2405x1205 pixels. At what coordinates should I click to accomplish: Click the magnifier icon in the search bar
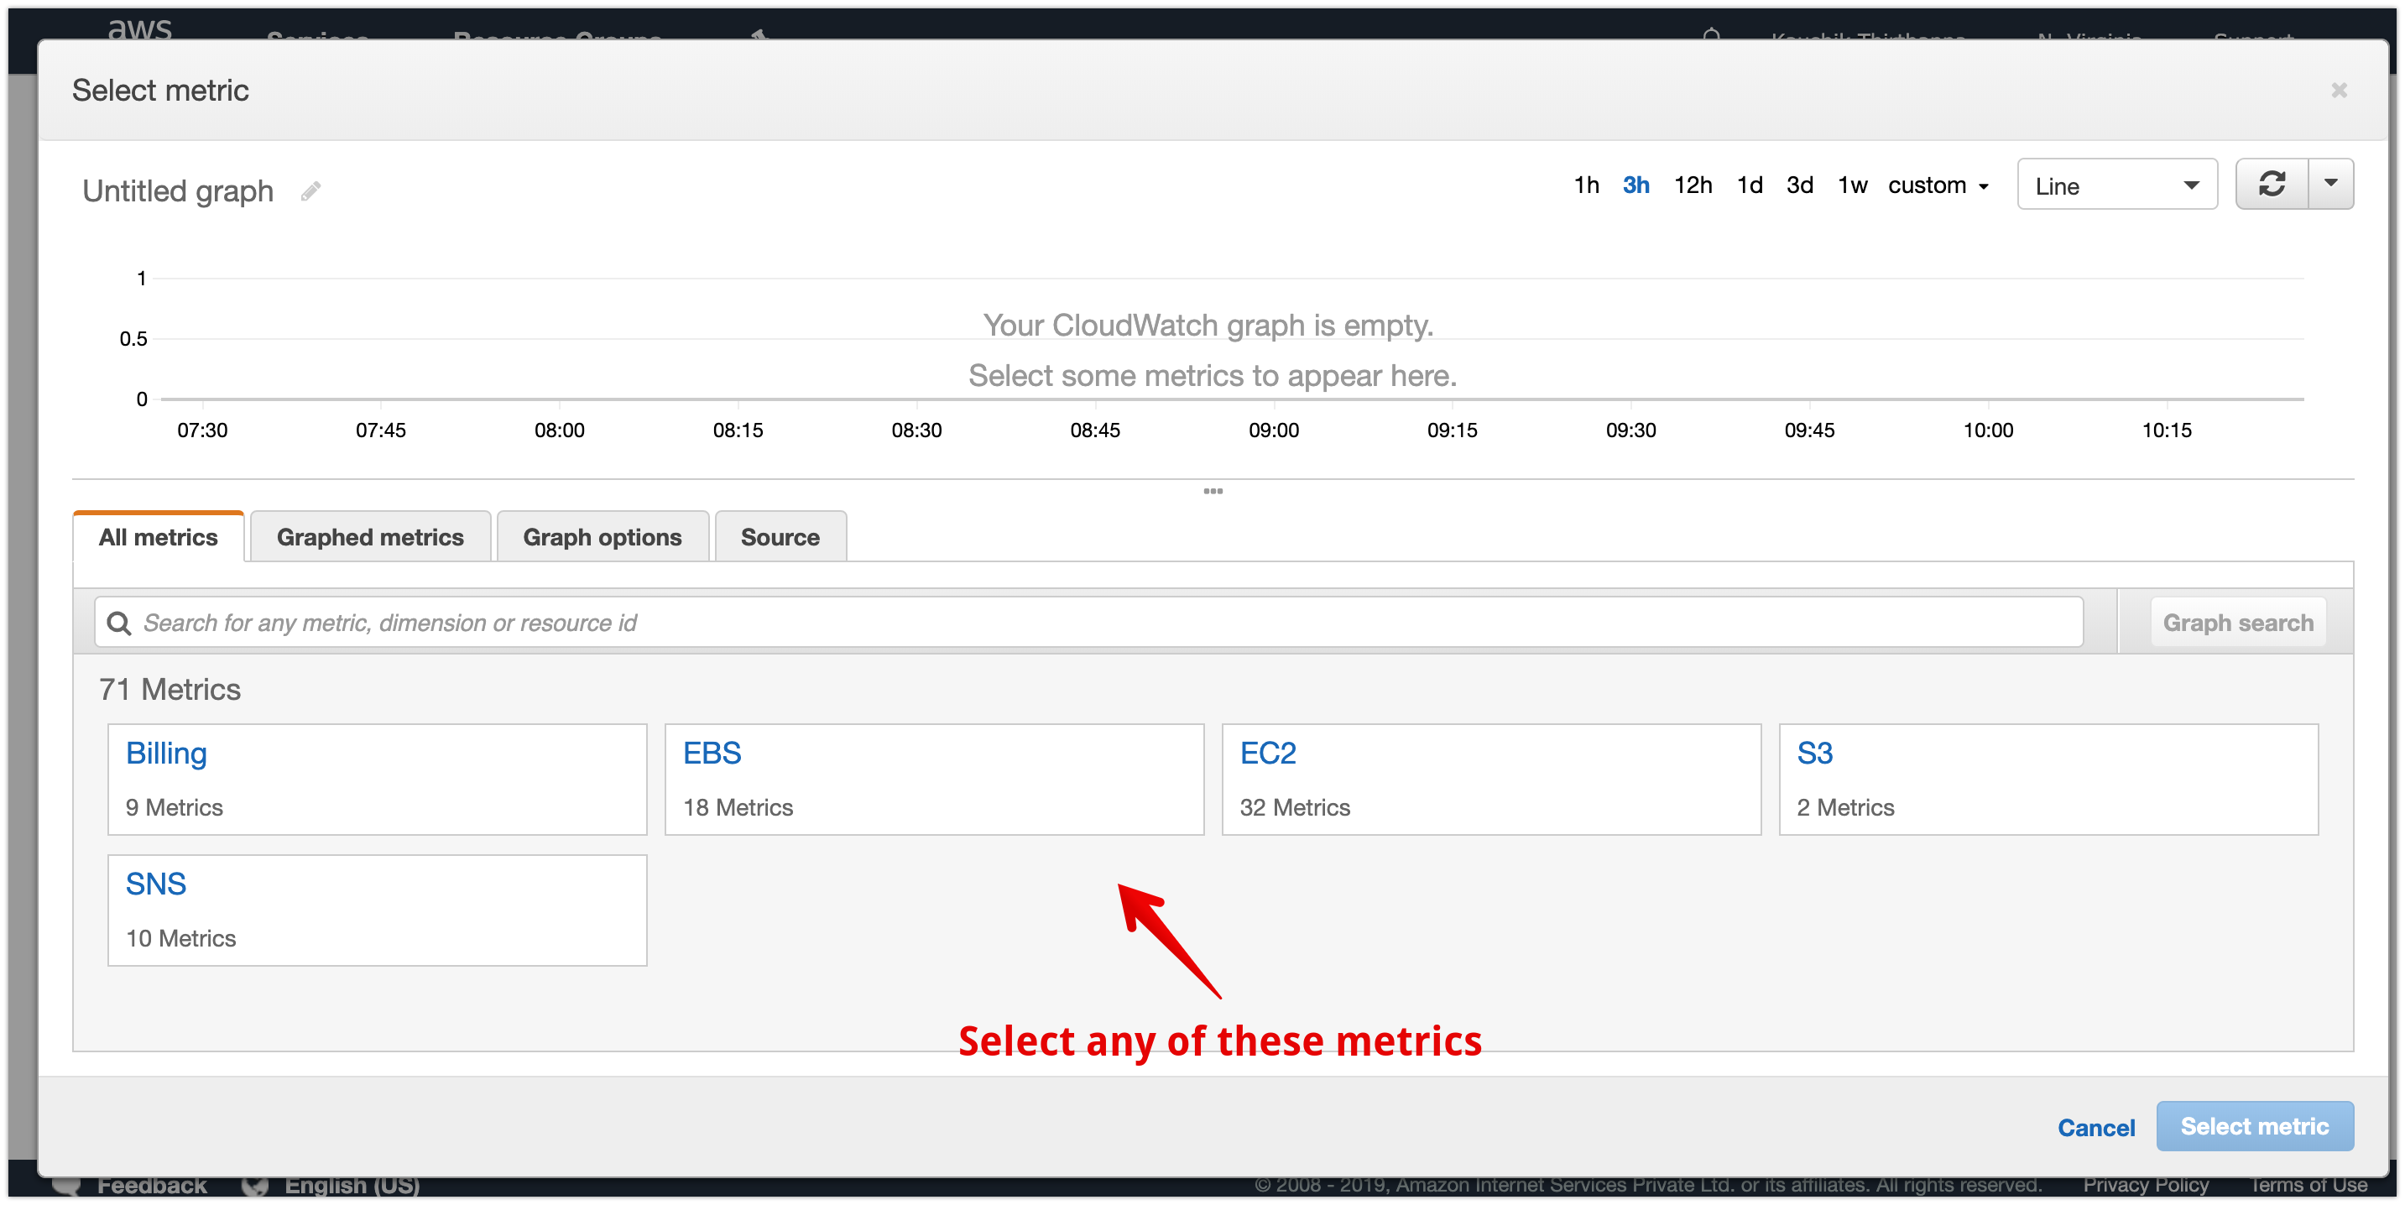click(119, 623)
